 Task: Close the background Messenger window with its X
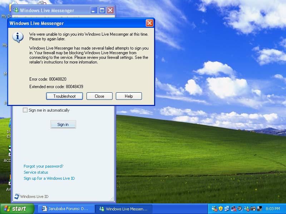coord(110,10)
